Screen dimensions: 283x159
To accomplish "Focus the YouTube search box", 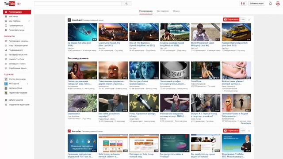I will 78,4.
